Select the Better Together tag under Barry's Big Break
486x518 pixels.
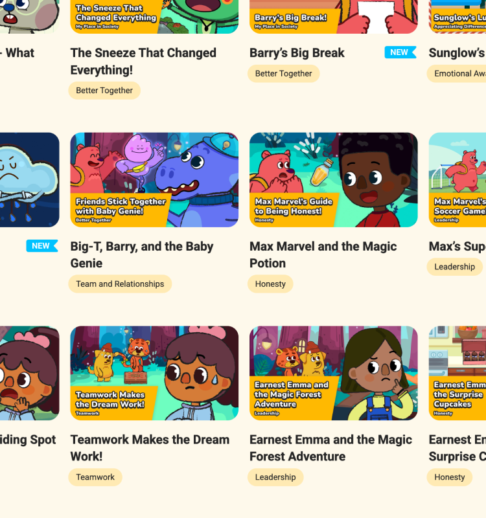(283, 73)
